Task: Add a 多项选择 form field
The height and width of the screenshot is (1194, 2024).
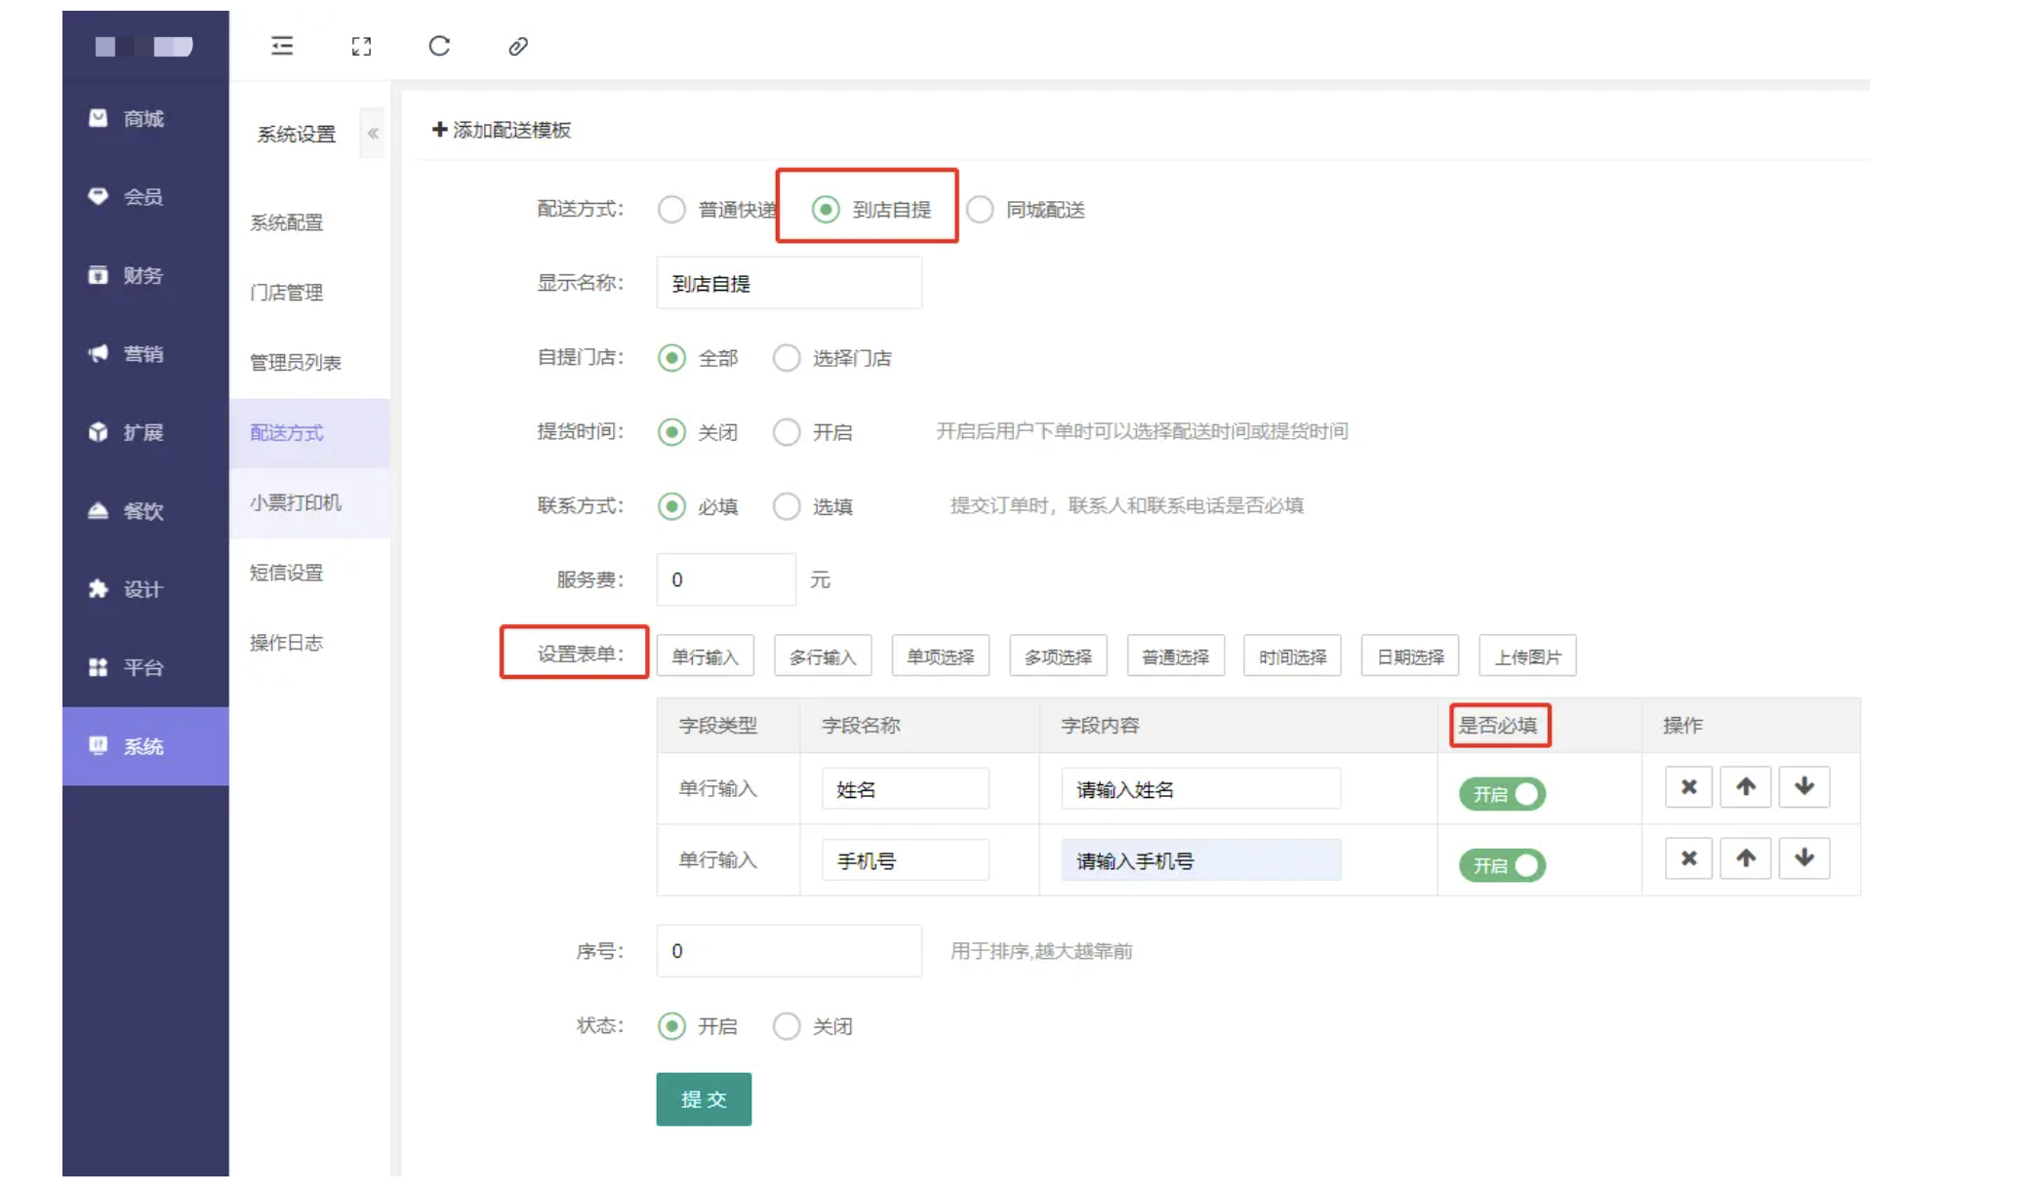Action: click(1058, 657)
